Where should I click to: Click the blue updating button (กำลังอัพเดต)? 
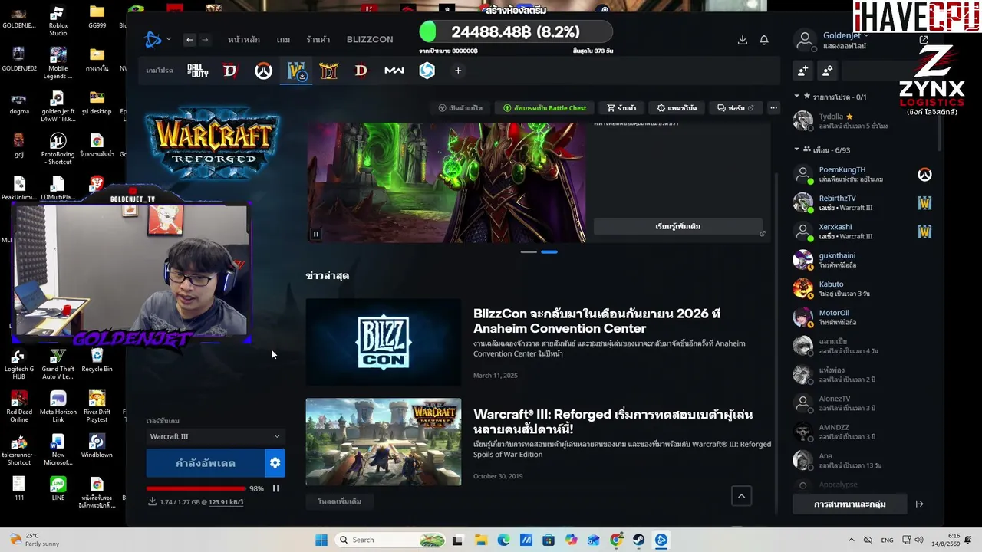(x=206, y=463)
